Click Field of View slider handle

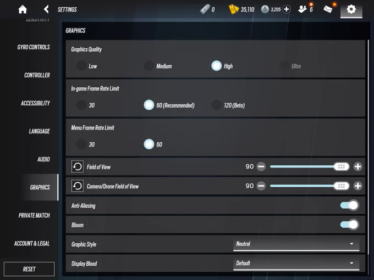tap(342, 167)
